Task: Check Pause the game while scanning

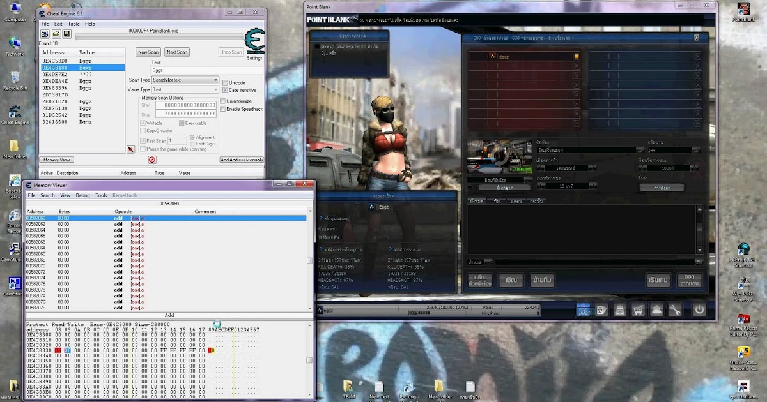Action: 144,149
